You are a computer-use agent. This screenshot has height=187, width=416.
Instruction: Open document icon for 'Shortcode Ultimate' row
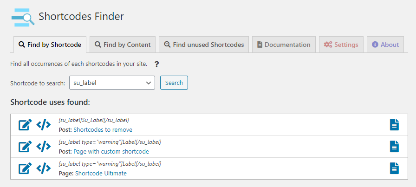click(x=394, y=168)
